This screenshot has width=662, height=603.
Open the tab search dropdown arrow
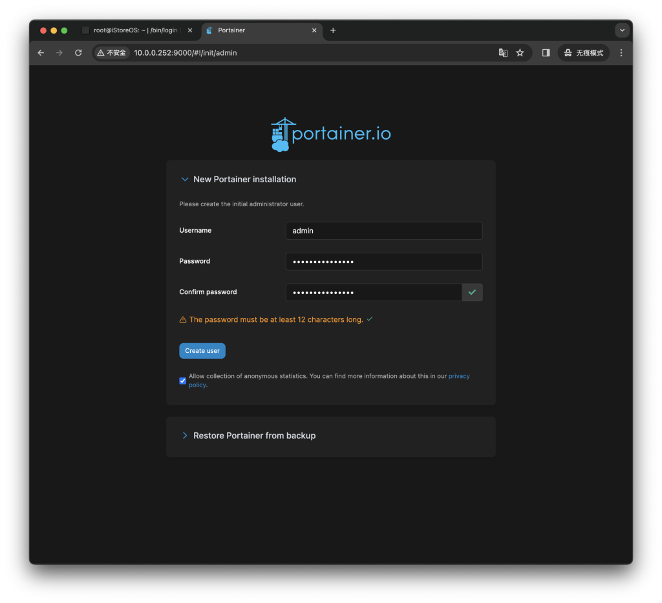coord(622,30)
